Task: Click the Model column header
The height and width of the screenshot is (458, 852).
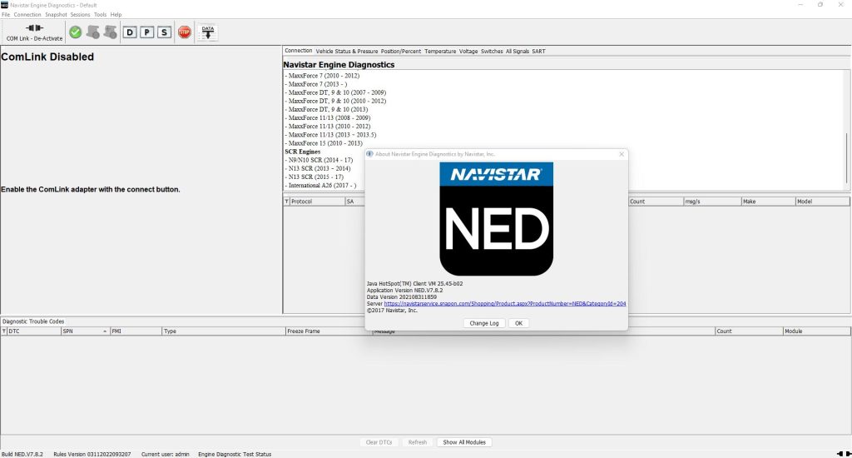Action: [x=823, y=202]
